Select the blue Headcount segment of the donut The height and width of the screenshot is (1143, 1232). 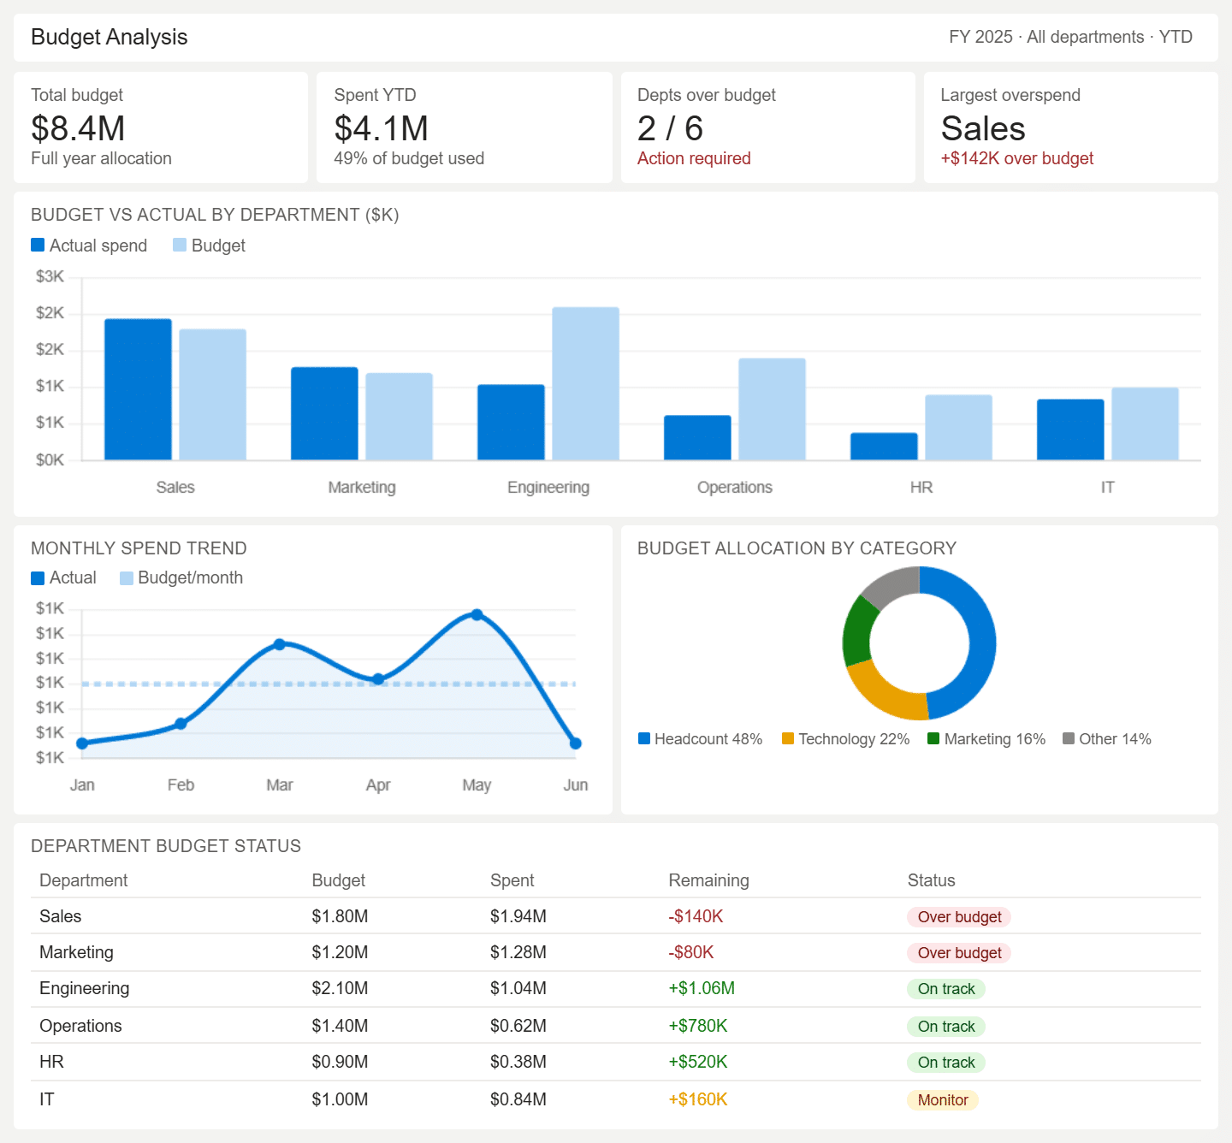(982, 640)
